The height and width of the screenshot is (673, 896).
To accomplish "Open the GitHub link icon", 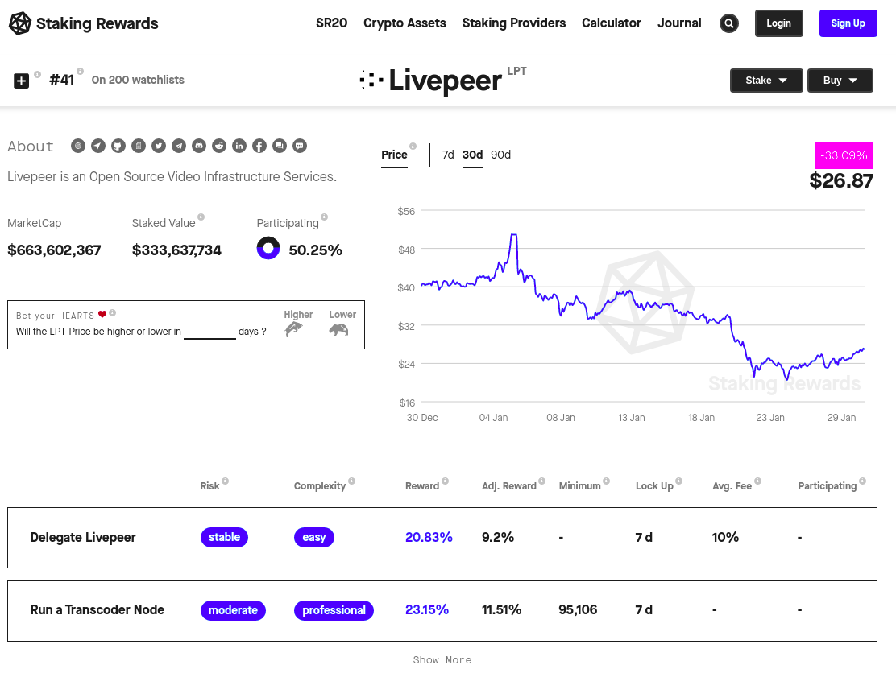I will (x=118, y=147).
